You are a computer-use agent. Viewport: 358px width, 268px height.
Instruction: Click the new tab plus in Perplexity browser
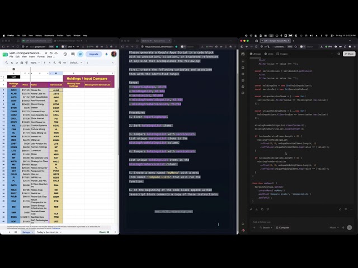pyautogui.click(x=293, y=41)
